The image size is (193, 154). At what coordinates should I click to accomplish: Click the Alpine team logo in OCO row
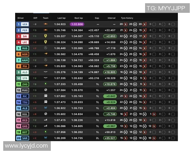click(46, 120)
